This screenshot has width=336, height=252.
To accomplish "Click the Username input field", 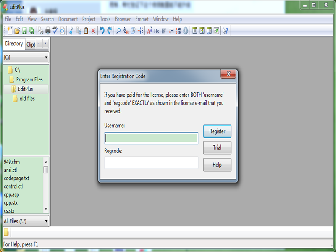I will [151, 138].
